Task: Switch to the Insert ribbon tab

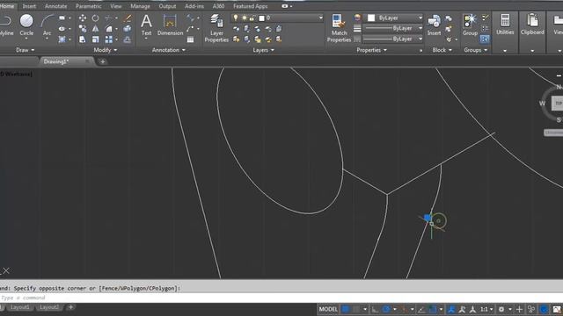Action: [29, 6]
